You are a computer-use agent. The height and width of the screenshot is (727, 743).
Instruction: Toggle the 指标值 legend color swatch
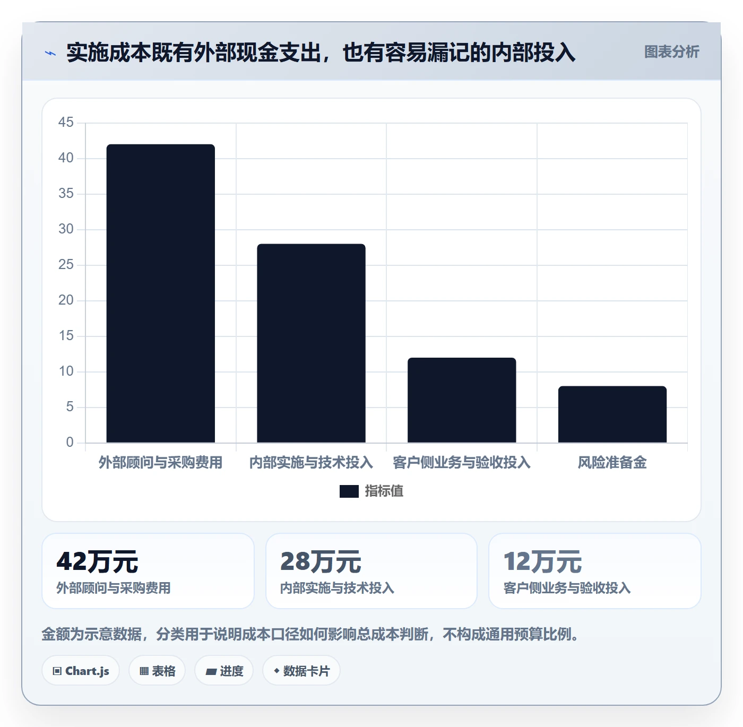coord(349,491)
